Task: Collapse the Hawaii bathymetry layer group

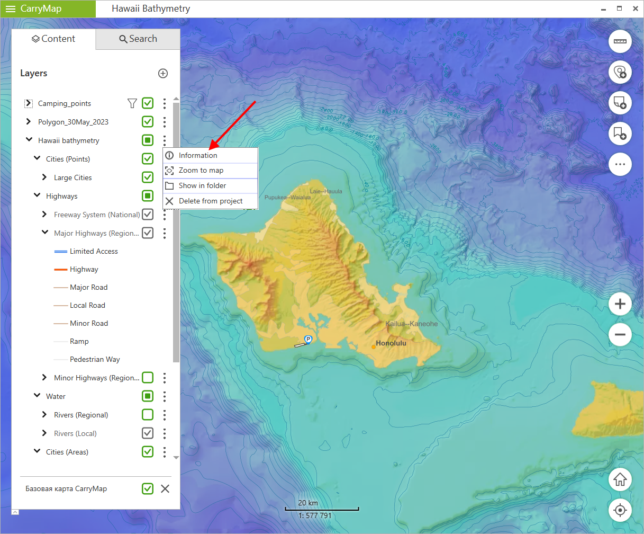Action: (29, 140)
